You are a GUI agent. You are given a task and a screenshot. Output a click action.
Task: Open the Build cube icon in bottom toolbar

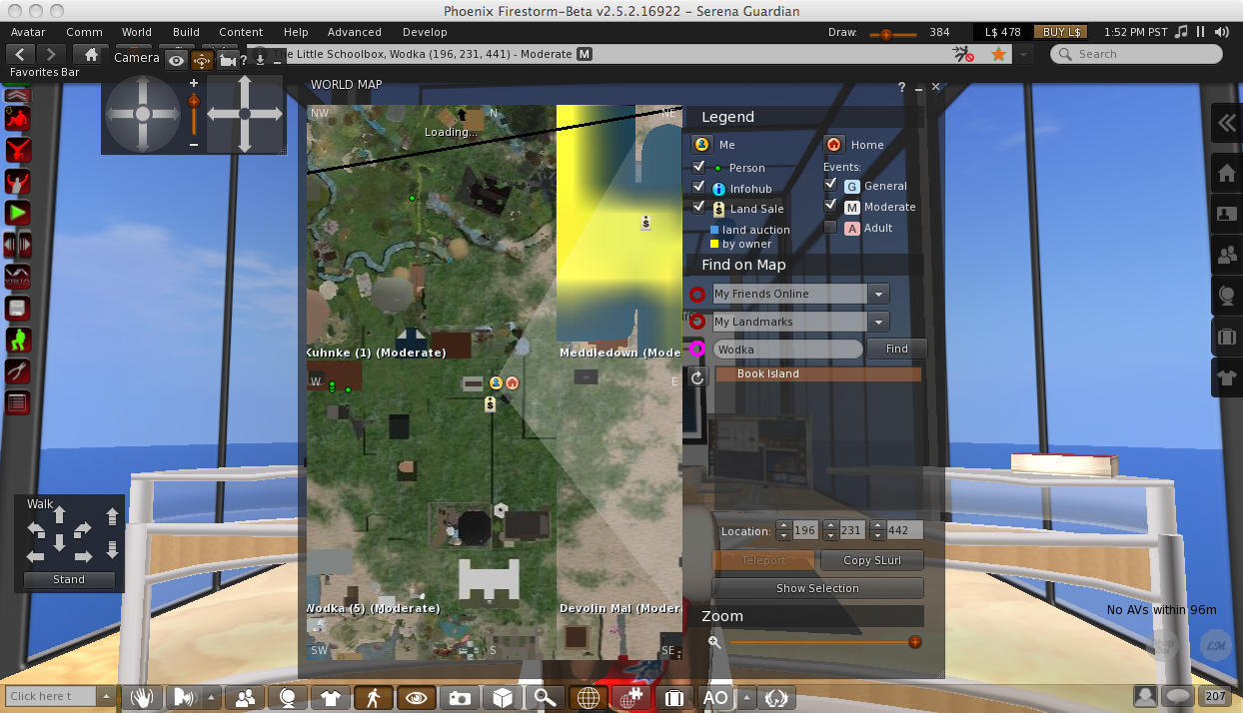502,698
